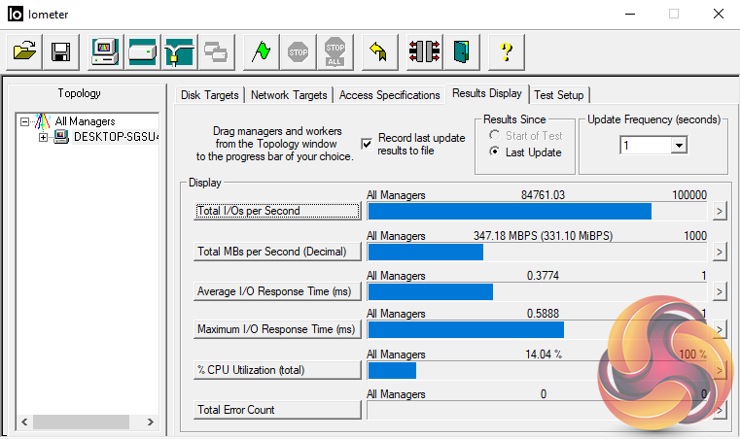Click the topology horizontal scrollbar thumb

81,422
